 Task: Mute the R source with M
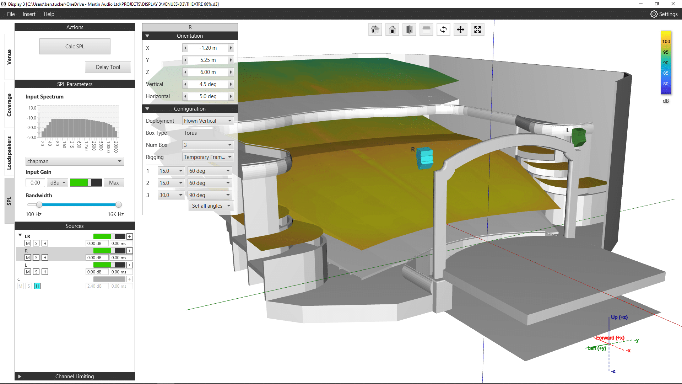(28, 257)
